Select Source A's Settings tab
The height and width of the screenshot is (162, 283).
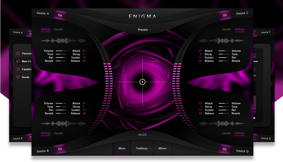tap(46, 29)
